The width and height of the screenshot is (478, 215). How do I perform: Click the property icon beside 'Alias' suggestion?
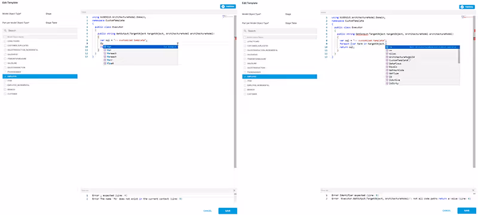[387, 54]
